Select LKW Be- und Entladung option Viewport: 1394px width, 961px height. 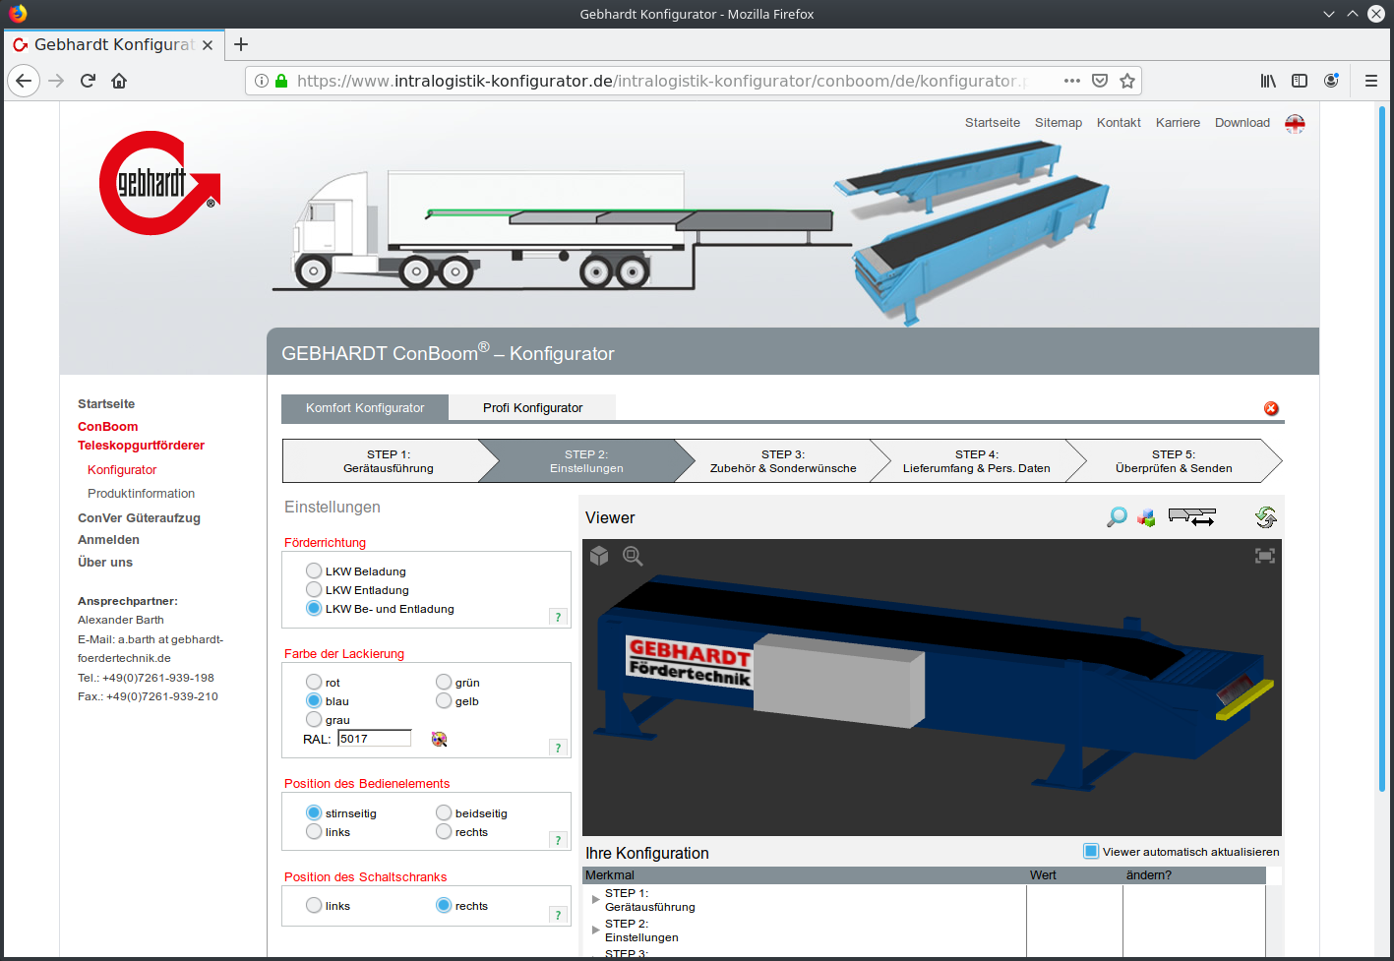pyautogui.click(x=314, y=608)
